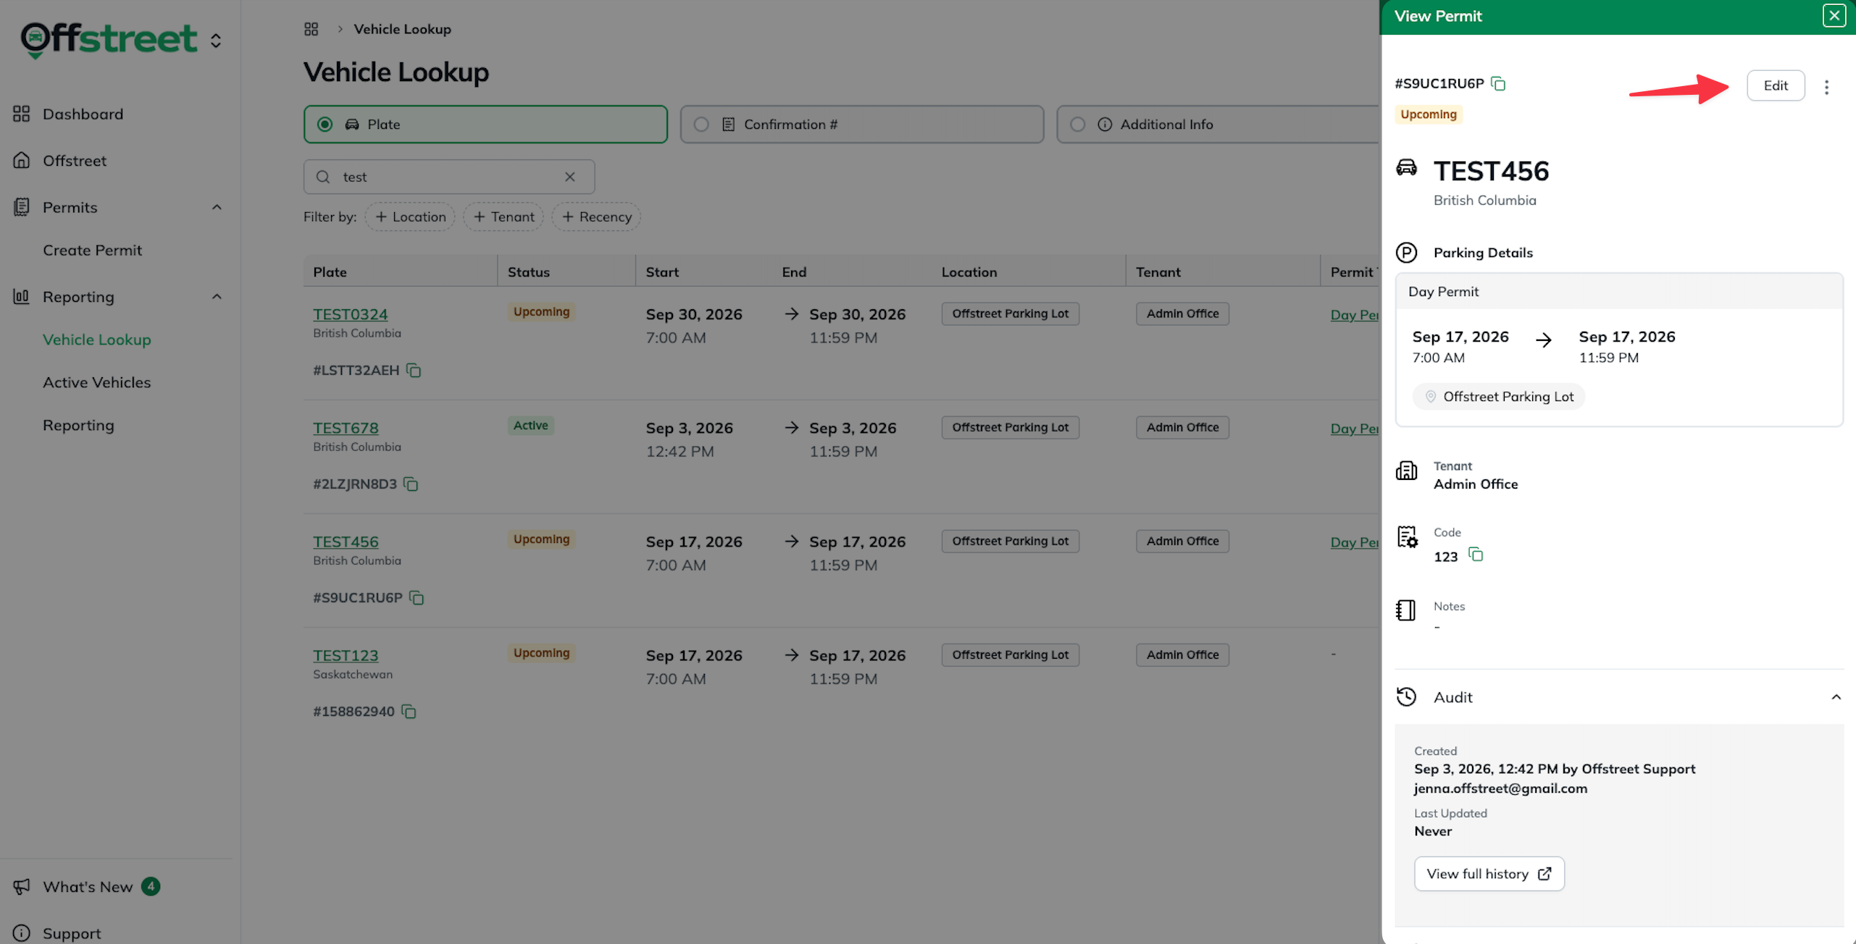This screenshot has width=1856, height=944.
Task: Collapse the Permits sidebar section
Action: click(217, 207)
